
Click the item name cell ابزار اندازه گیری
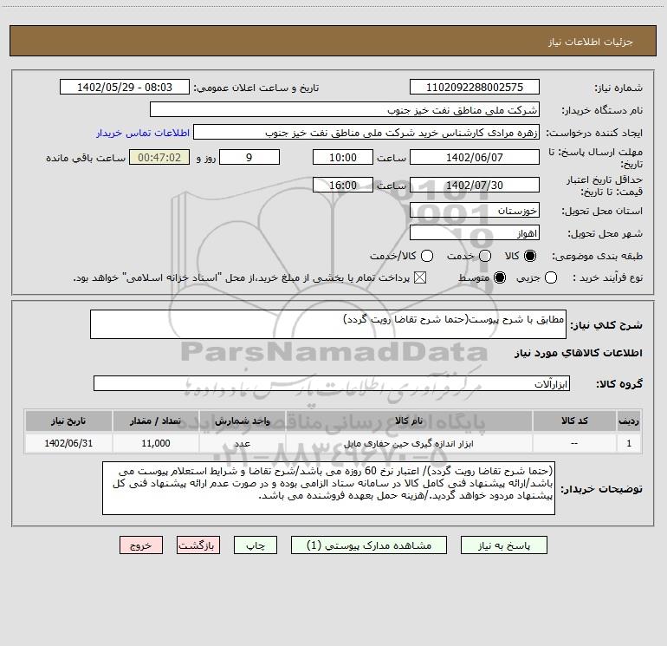(x=409, y=443)
